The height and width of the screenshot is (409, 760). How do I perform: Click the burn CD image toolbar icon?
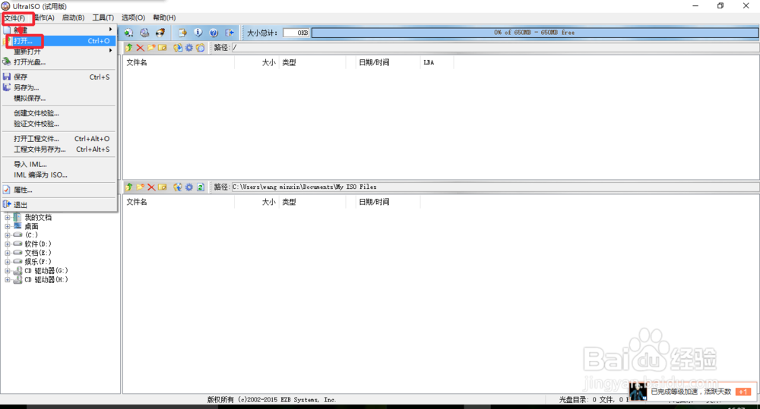tap(160, 33)
